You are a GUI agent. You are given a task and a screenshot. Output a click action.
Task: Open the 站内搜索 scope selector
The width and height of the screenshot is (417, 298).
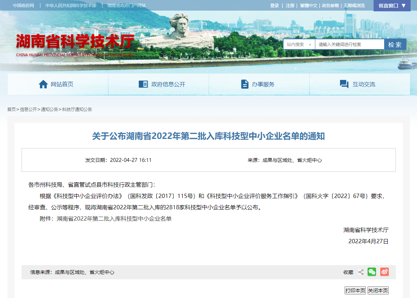(299, 44)
